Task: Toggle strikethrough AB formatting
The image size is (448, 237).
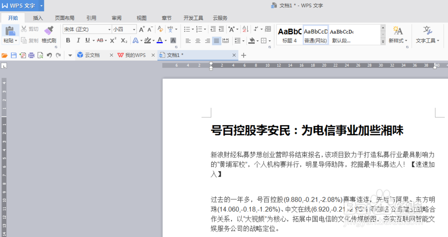Action: [100, 41]
